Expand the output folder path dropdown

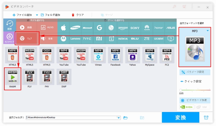click(x=119, y=118)
